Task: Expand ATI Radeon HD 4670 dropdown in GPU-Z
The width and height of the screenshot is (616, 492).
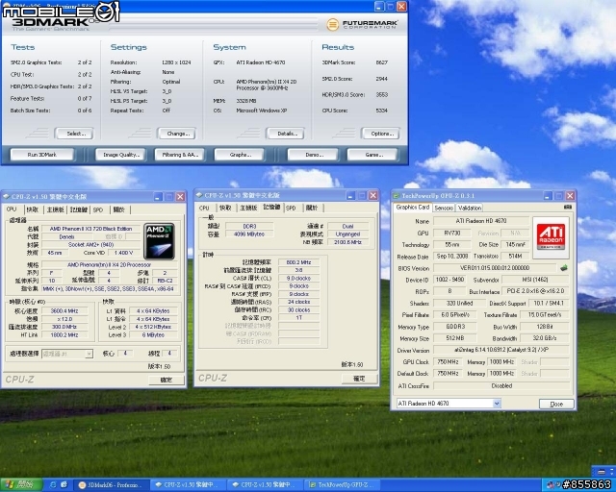Action: pyautogui.click(x=497, y=404)
